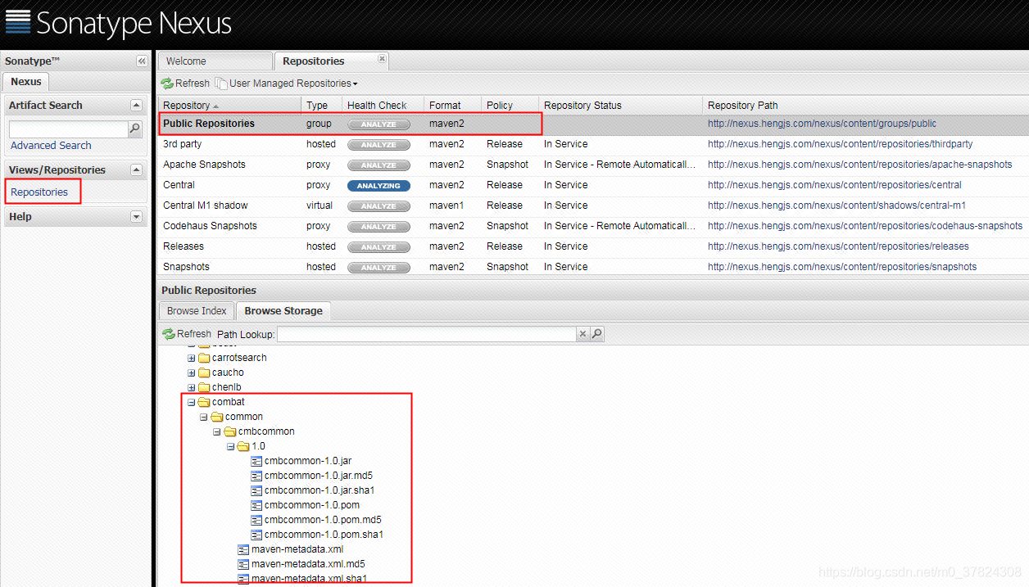The width and height of the screenshot is (1029, 587).
Task: Click the Artifact Search magnifier icon
Action: point(135,129)
